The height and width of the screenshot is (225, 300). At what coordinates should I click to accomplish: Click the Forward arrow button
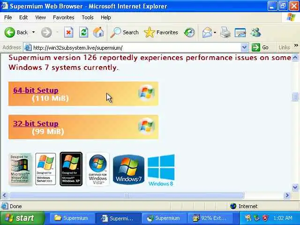pos(46,32)
